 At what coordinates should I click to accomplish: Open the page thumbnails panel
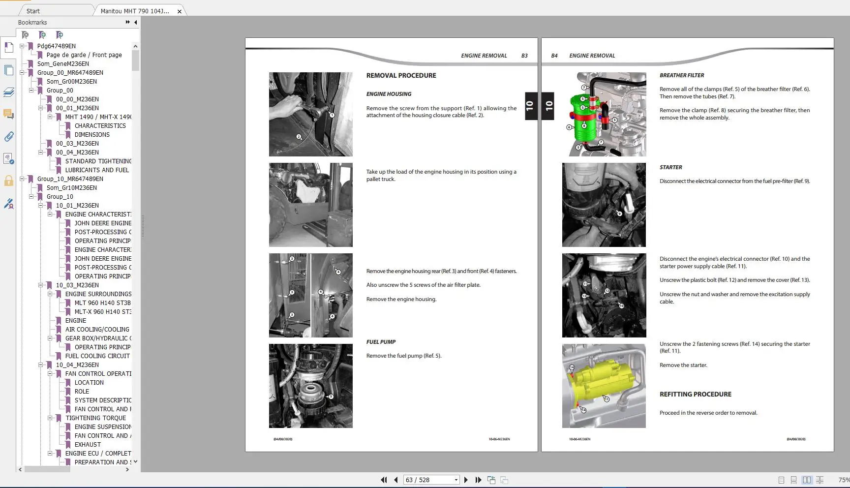[x=8, y=70]
